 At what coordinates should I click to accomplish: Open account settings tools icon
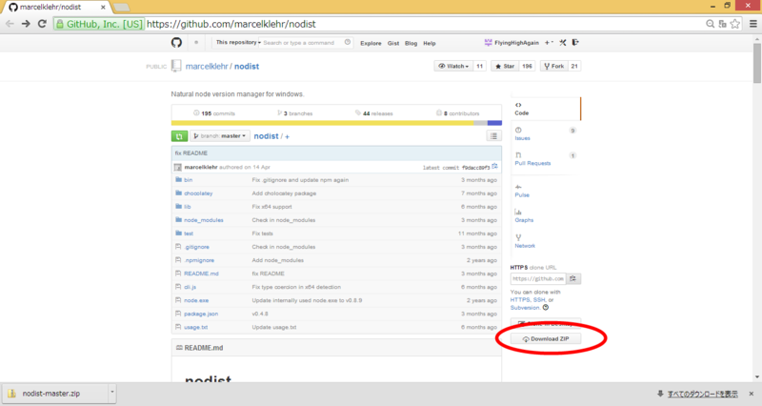tap(563, 43)
